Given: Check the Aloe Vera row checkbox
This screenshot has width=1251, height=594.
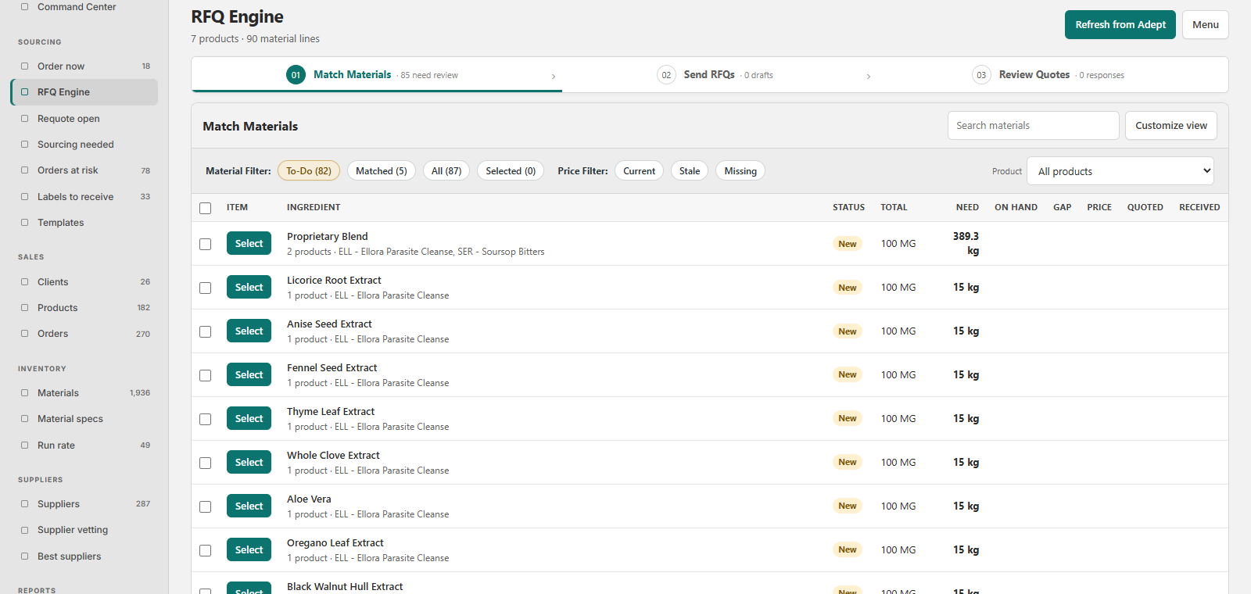Looking at the screenshot, I should 206,506.
